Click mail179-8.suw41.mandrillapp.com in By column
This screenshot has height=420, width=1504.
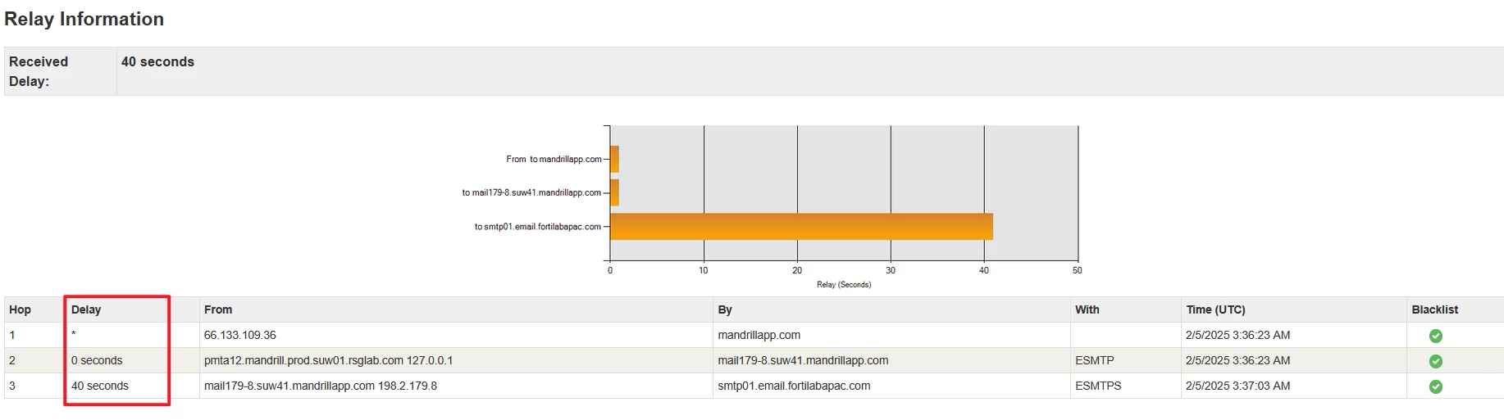coord(803,360)
